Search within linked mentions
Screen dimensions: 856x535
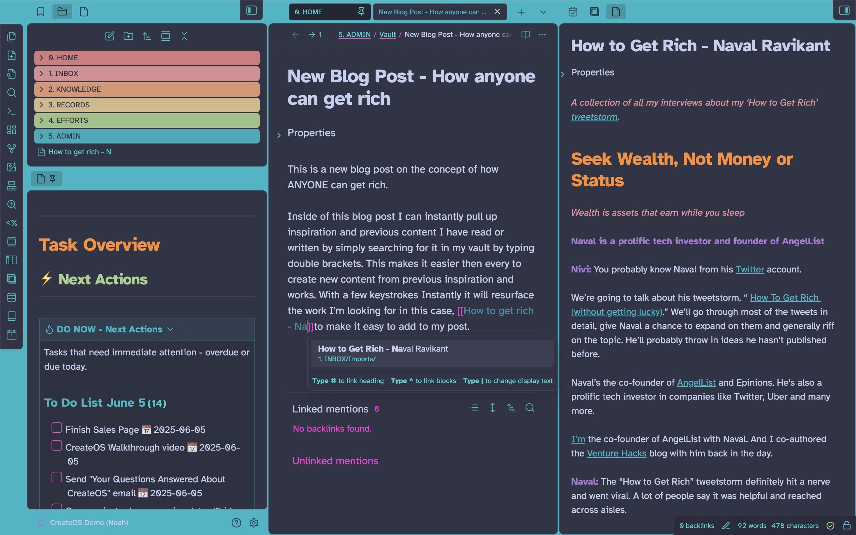[530, 408]
